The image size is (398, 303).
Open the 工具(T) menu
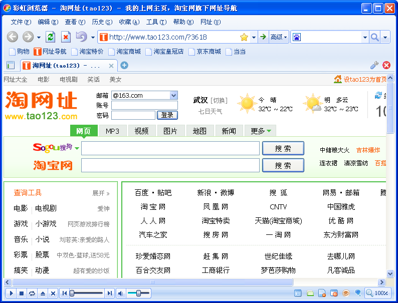pyautogui.click(x=156, y=22)
